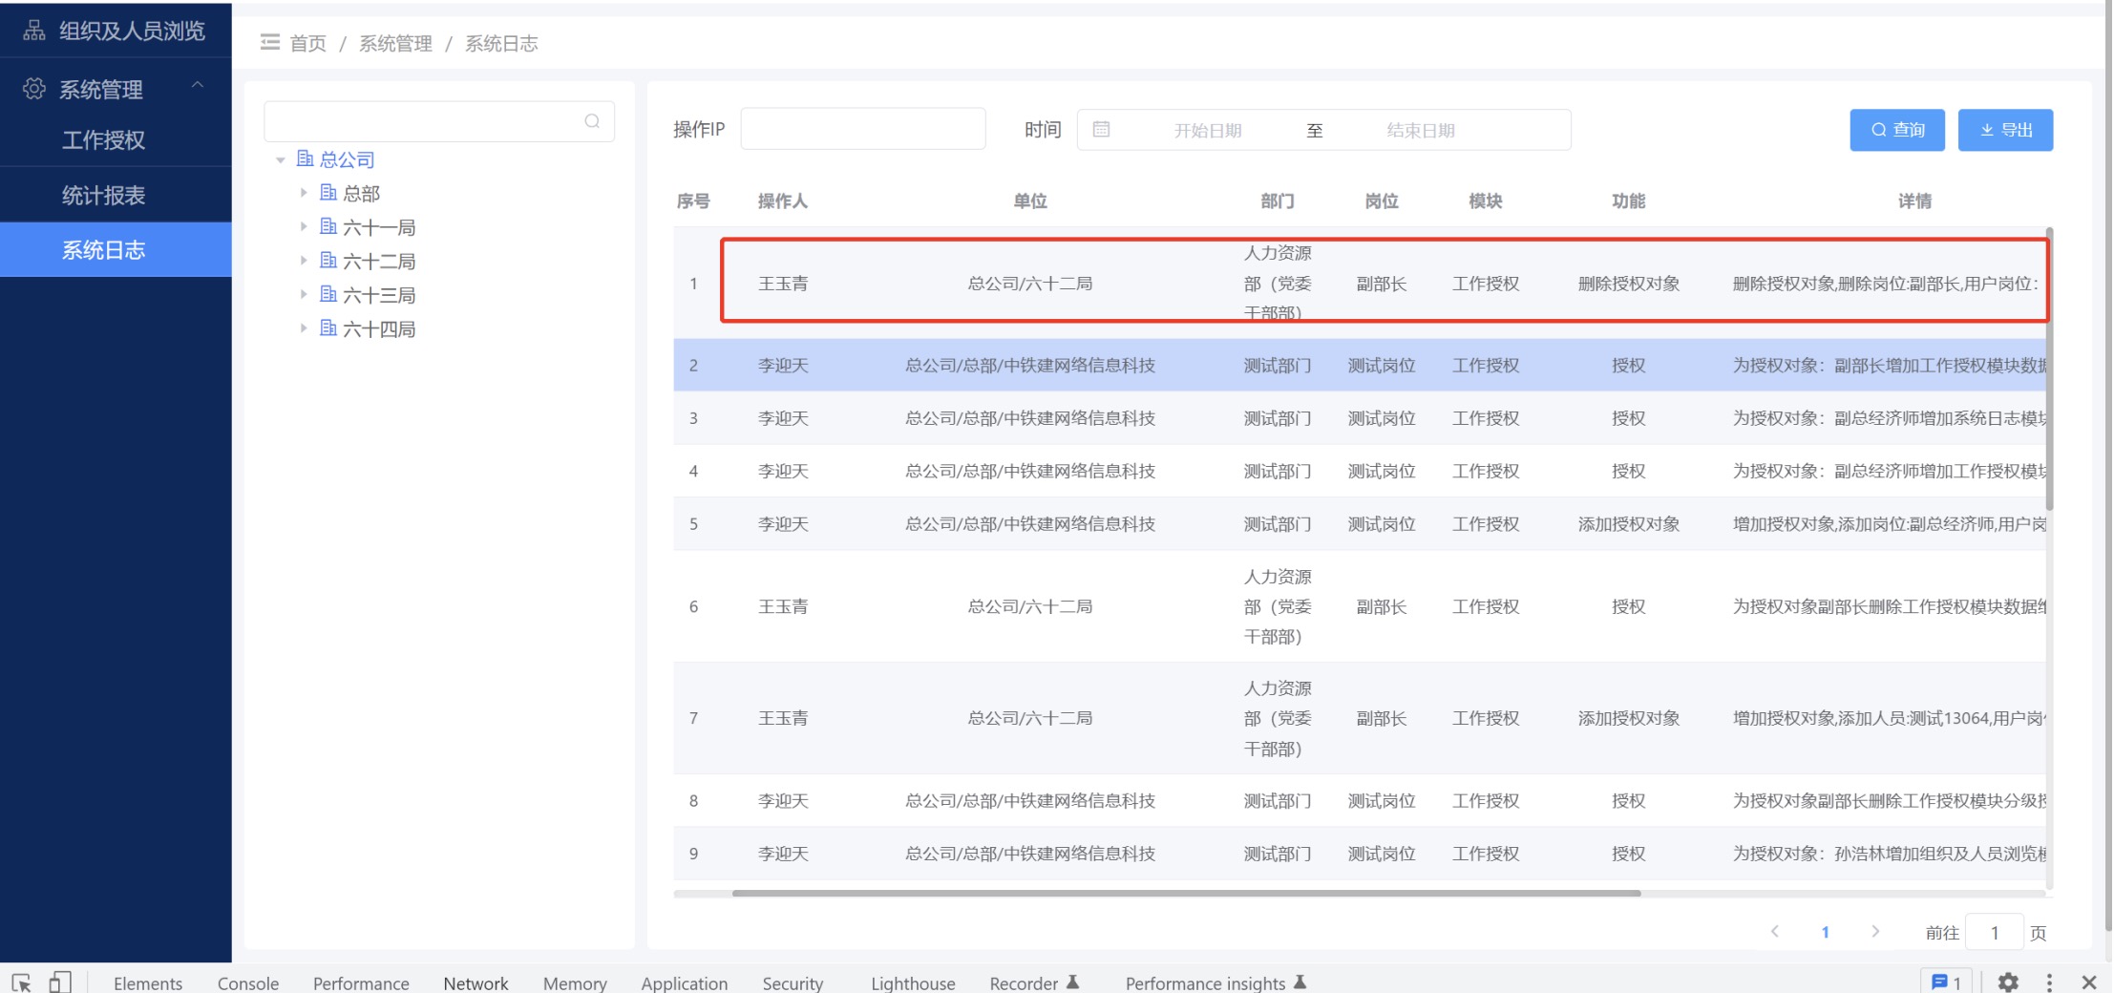Click 删除授权对象 cell in row 1

pos(1628,284)
